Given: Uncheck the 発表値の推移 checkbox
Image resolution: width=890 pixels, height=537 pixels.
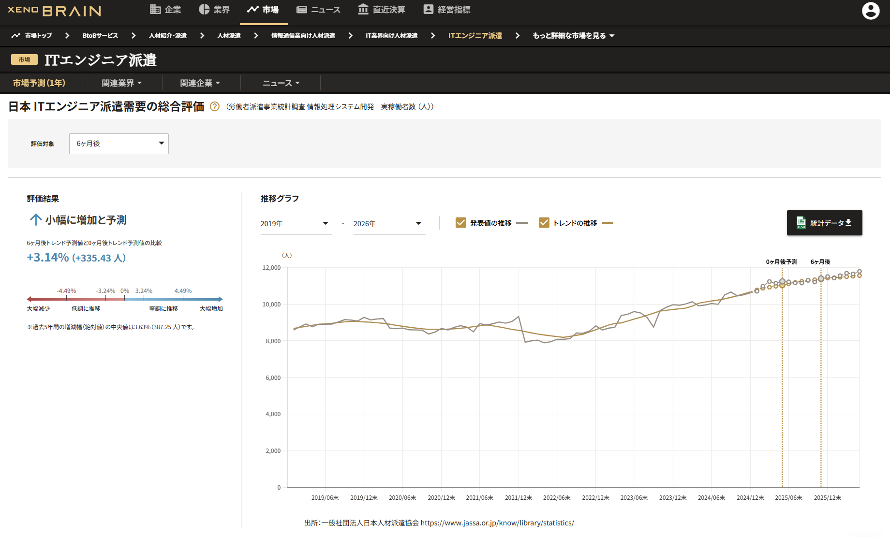Looking at the screenshot, I should pos(460,223).
